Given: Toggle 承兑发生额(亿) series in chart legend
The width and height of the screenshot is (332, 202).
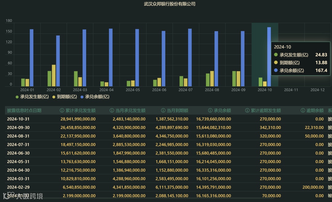Looking at the screenshot, I should 32,97.
